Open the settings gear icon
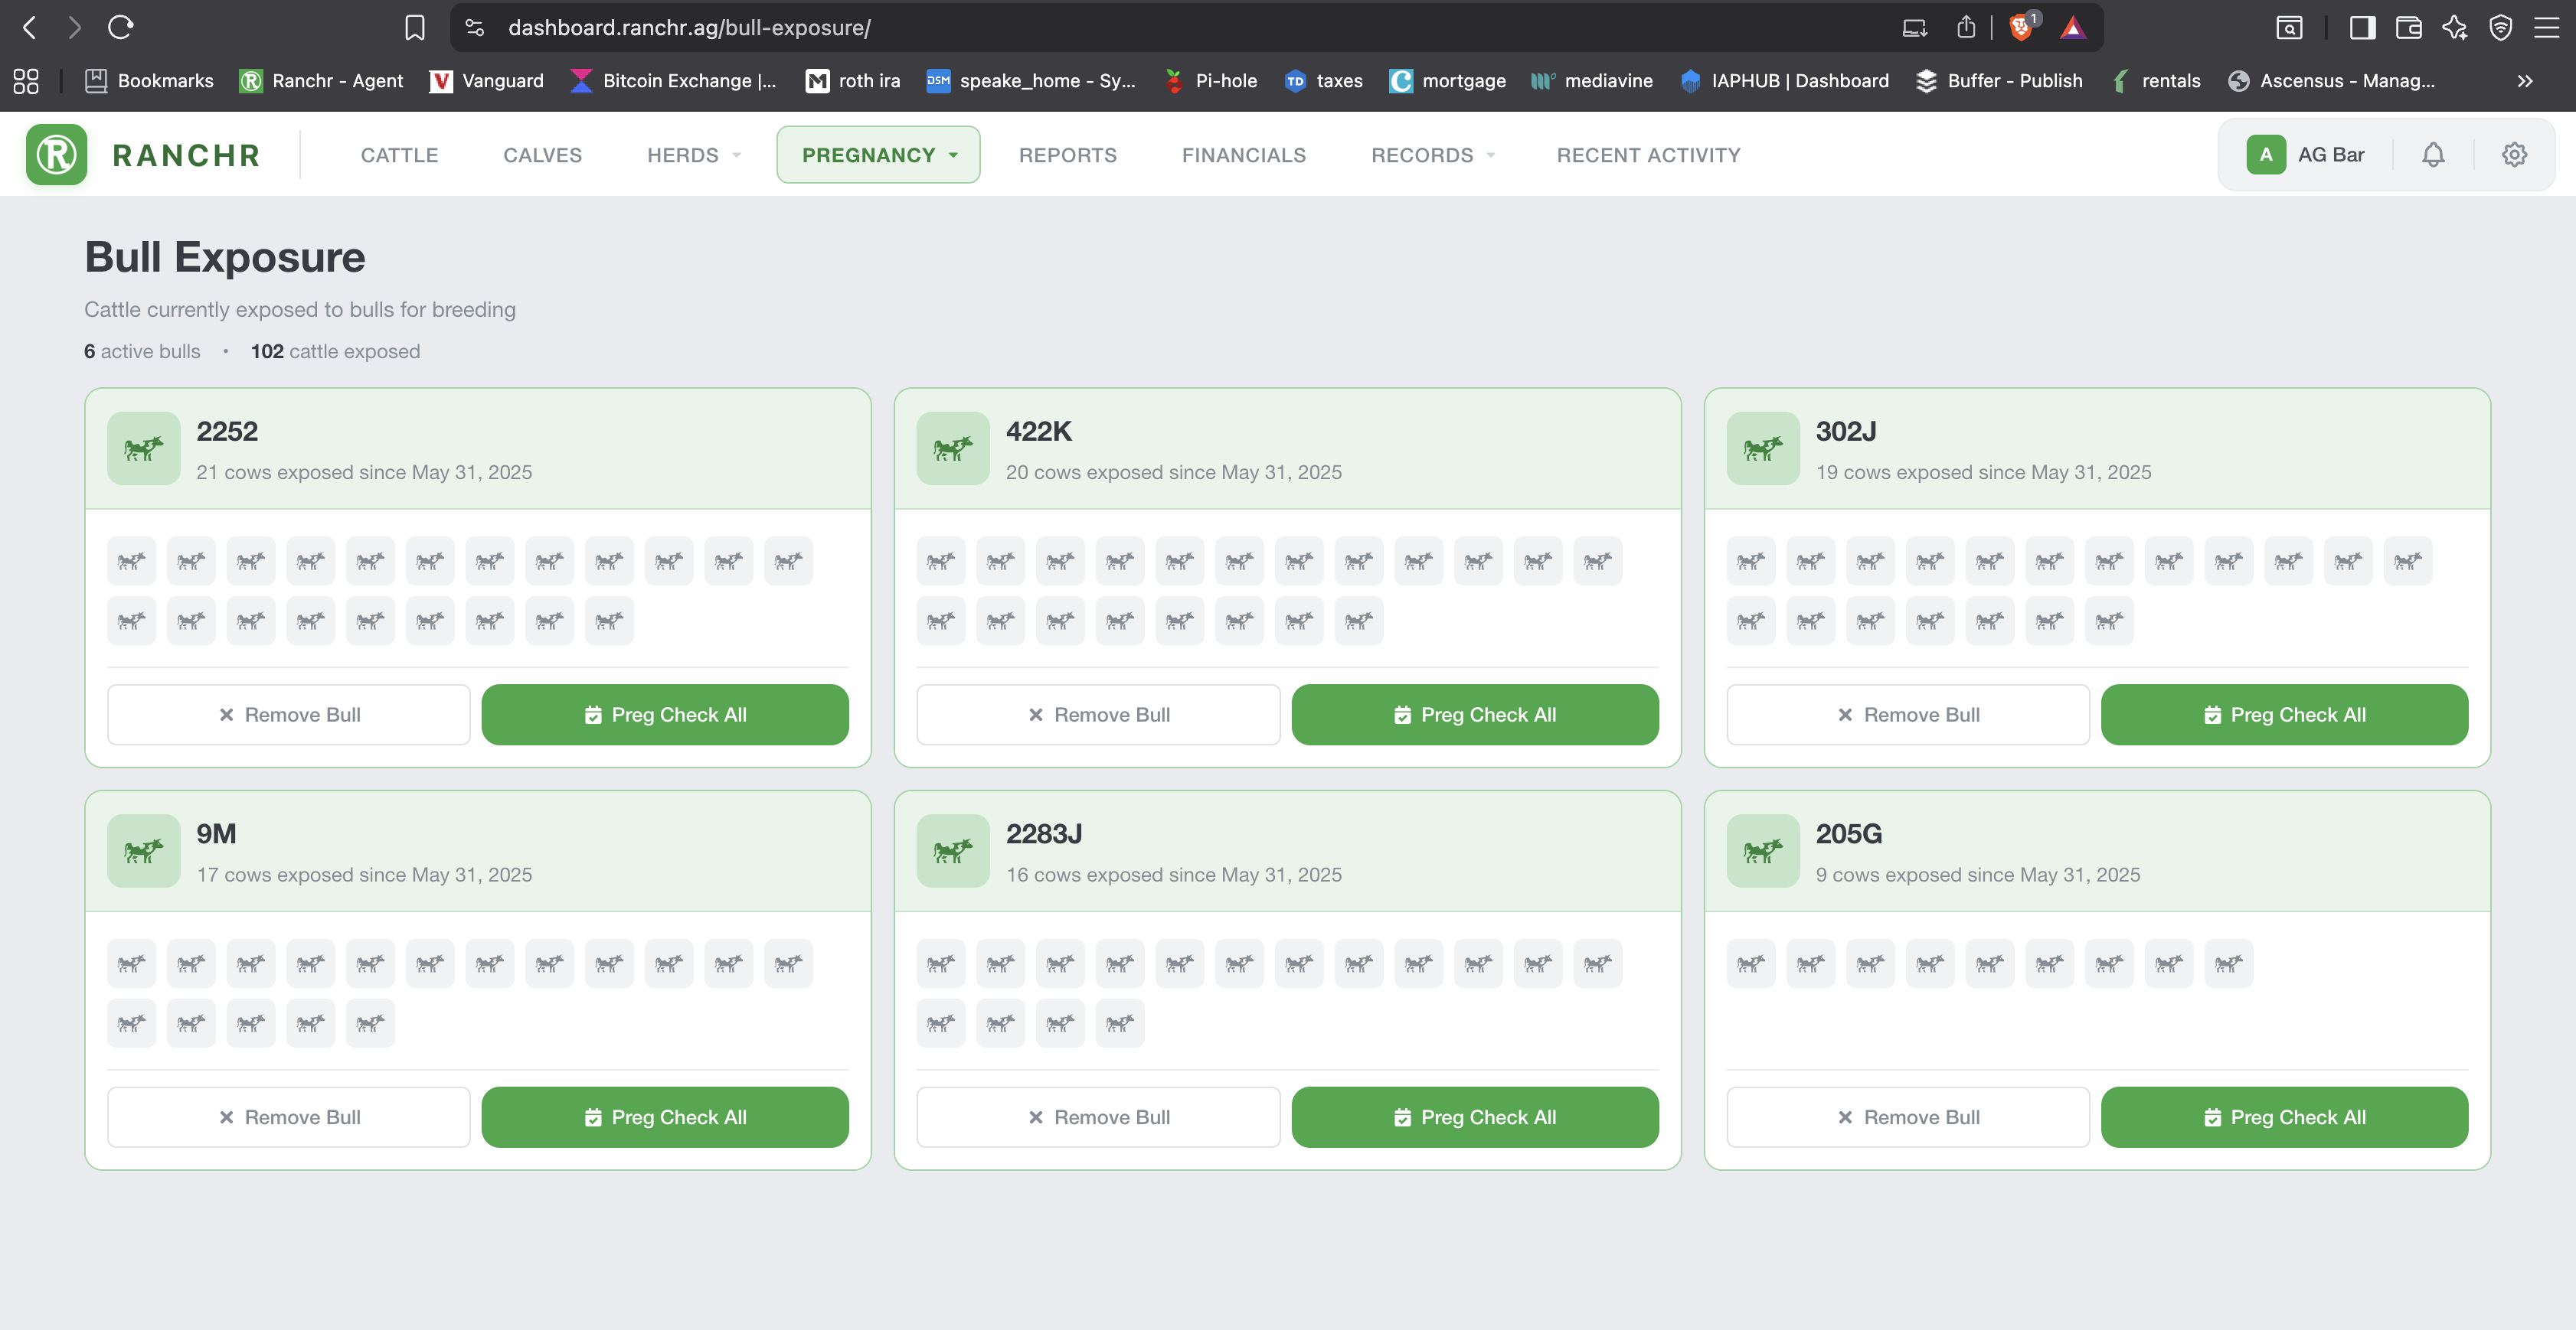The height and width of the screenshot is (1330, 2576). click(2514, 155)
